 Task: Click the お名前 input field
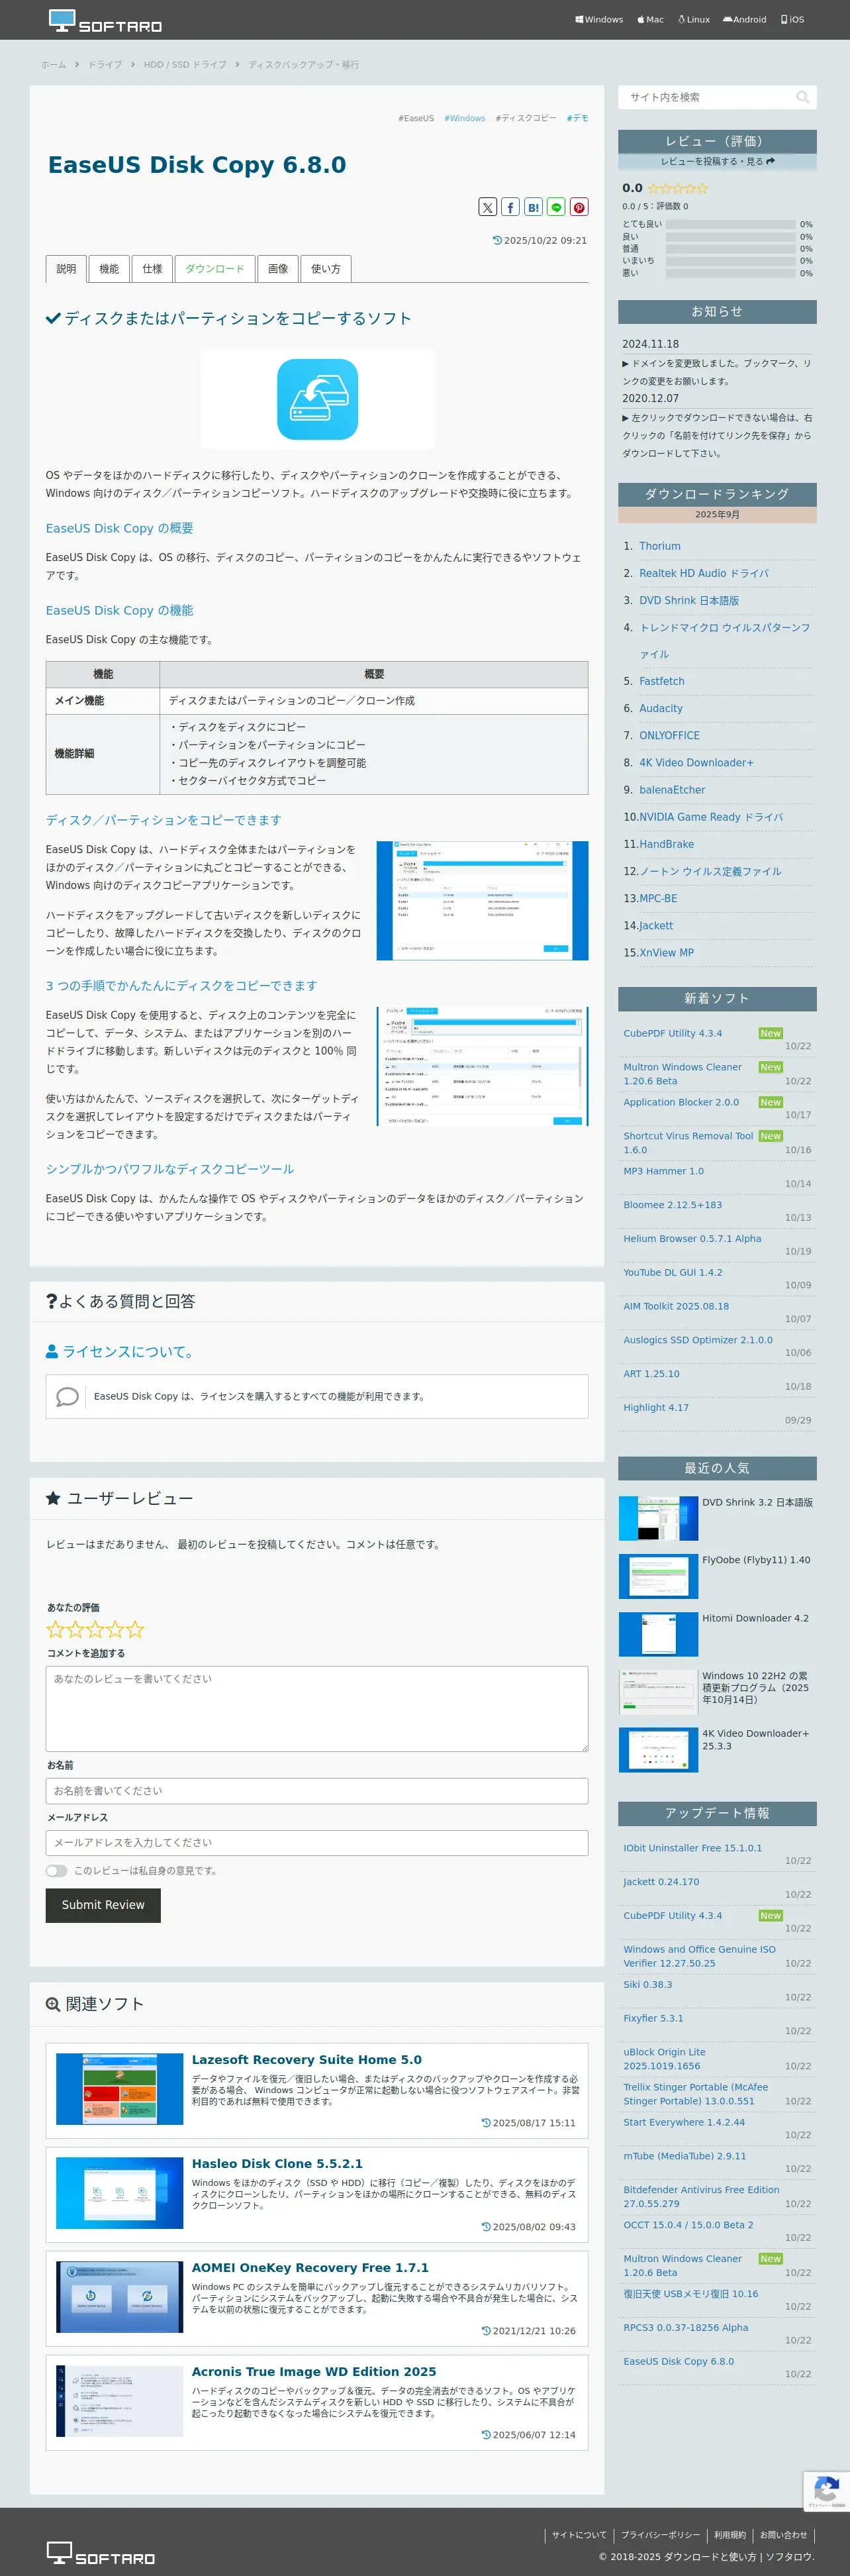(x=317, y=1791)
